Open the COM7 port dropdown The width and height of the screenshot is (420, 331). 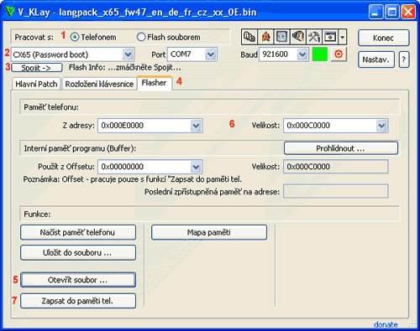(211, 54)
